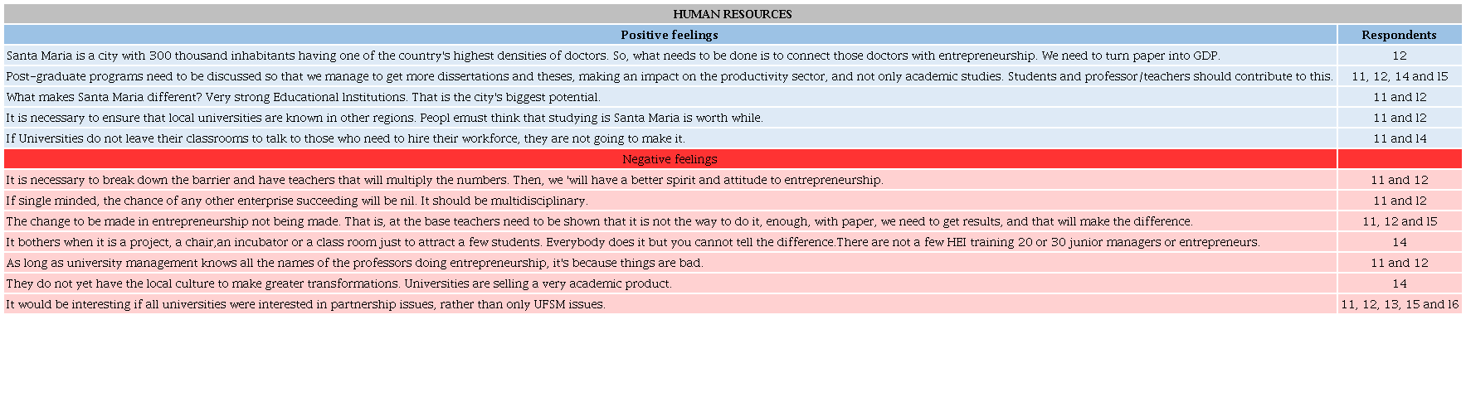Select the statement about local universities known elsewhere

(x=384, y=118)
